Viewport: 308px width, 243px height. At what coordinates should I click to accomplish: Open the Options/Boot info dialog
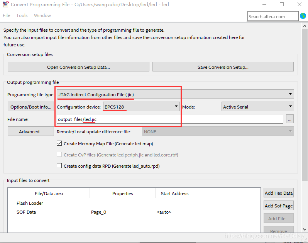pos(30,107)
